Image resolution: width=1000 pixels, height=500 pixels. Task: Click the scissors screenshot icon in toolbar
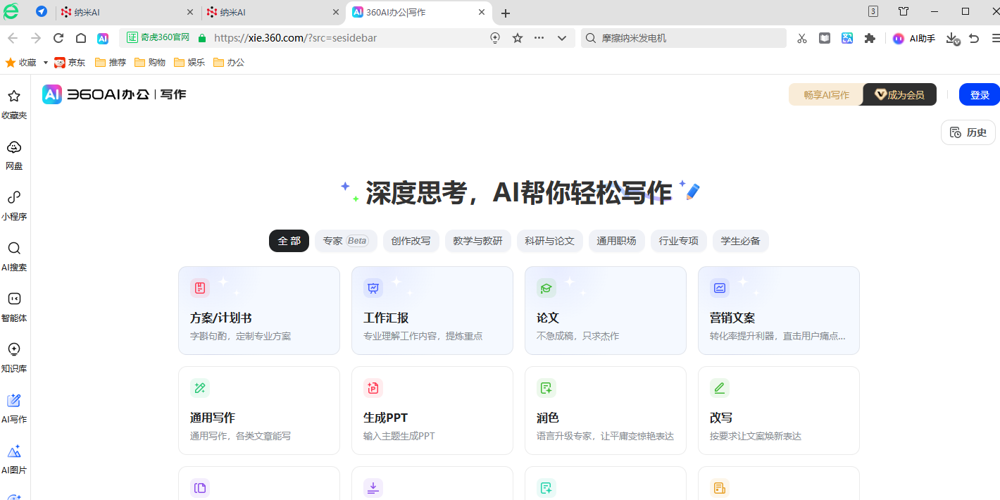(x=801, y=39)
